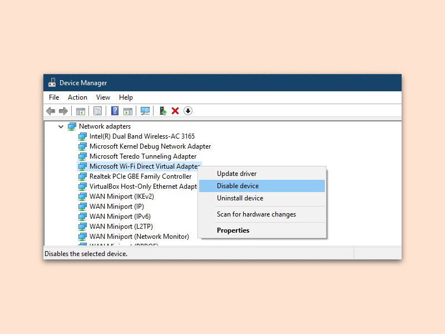The height and width of the screenshot is (334, 445).
Task: Click the blue Help question mark icon
Action: tap(115, 111)
